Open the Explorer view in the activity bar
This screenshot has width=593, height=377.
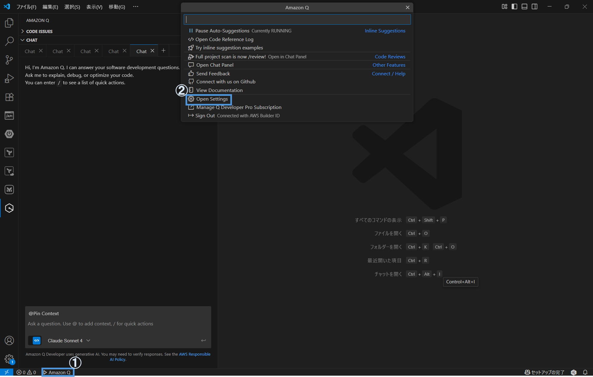tap(9, 23)
